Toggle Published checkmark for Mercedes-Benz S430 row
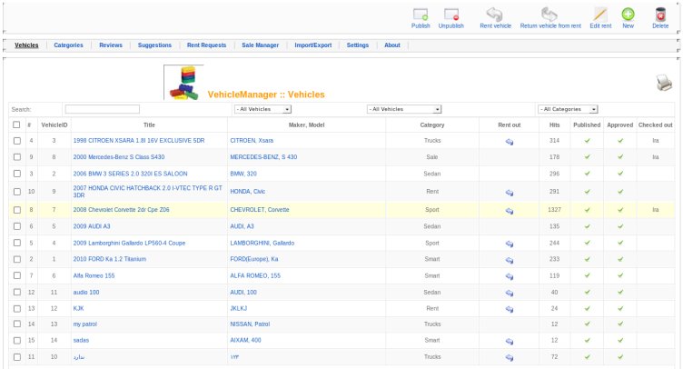This screenshot has height=369, width=683. pyautogui.click(x=587, y=157)
